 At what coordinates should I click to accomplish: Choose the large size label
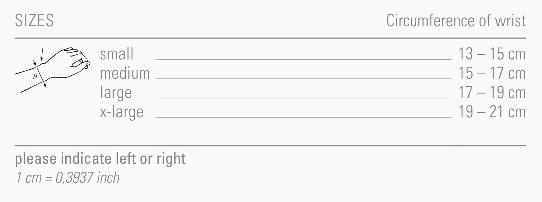click(116, 93)
